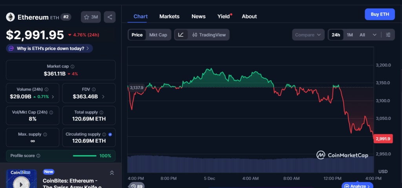Click the 5 Dec date axis label
The image size is (402, 188).
coord(210,178)
